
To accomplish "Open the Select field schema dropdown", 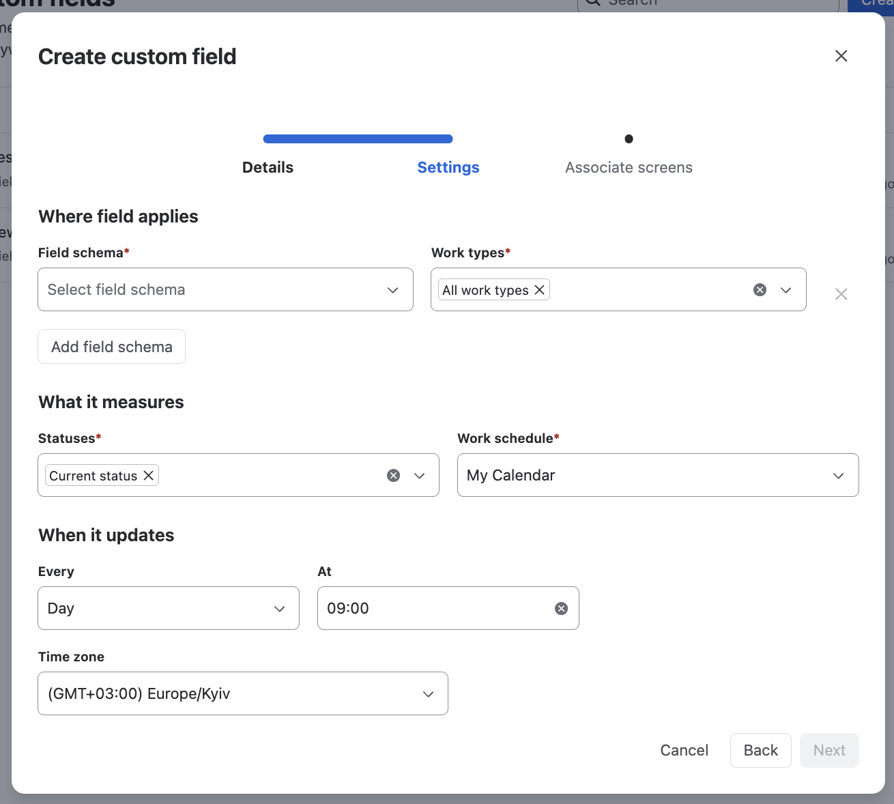I will coord(225,289).
